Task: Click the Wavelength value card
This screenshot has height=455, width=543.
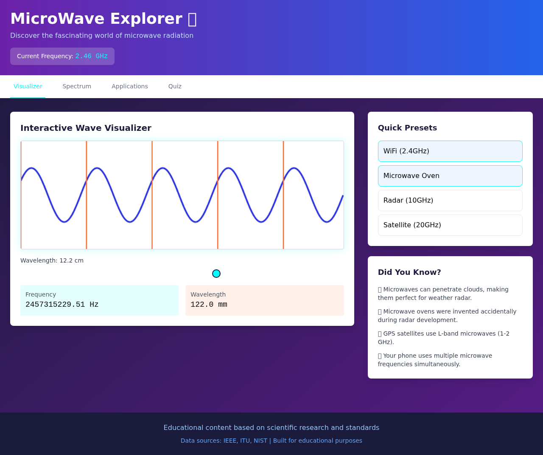Action: (x=264, y=300)
